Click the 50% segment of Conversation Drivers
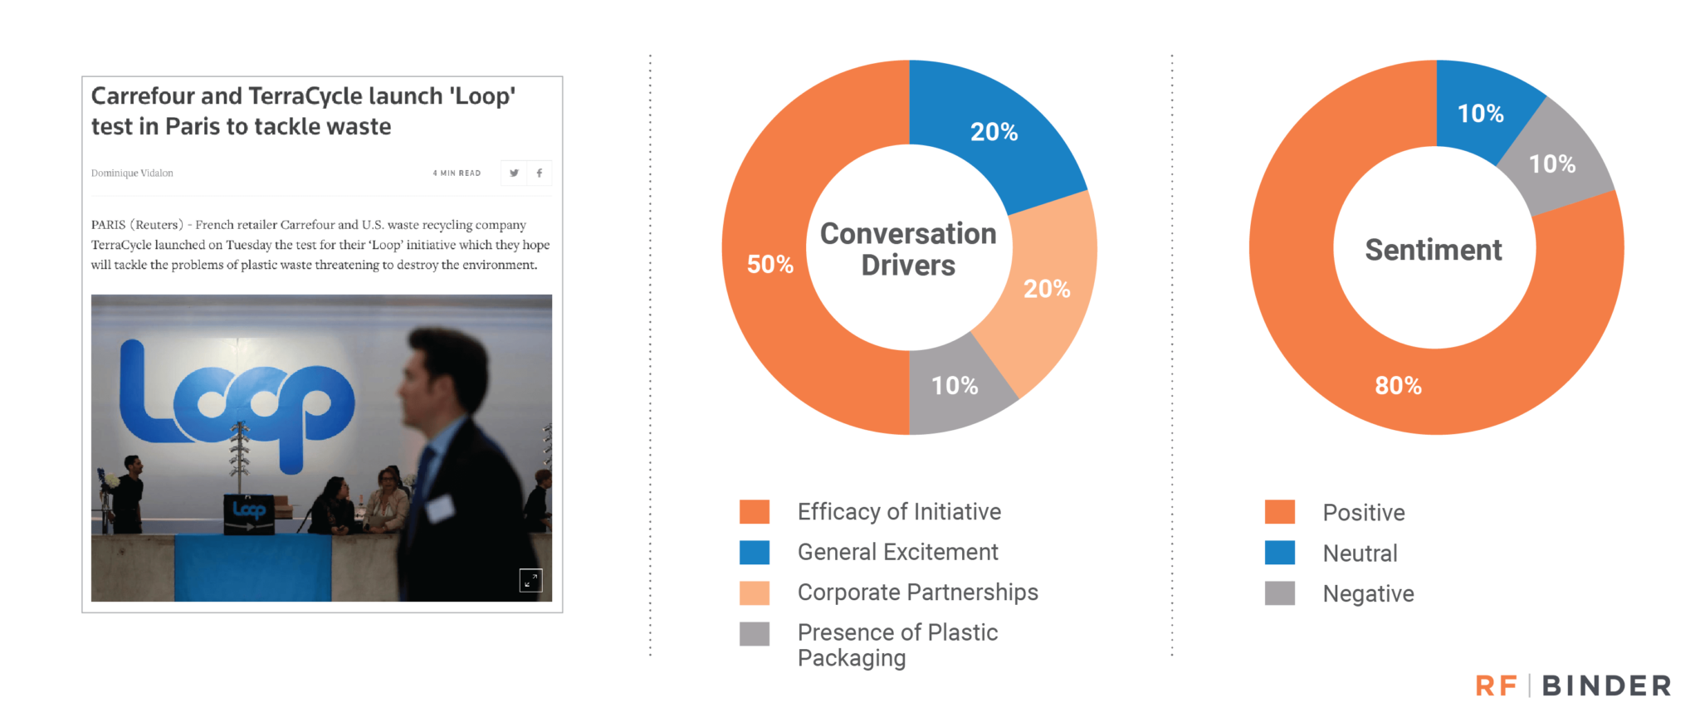Screen dimensions: 1700x722 coord(769,264)
